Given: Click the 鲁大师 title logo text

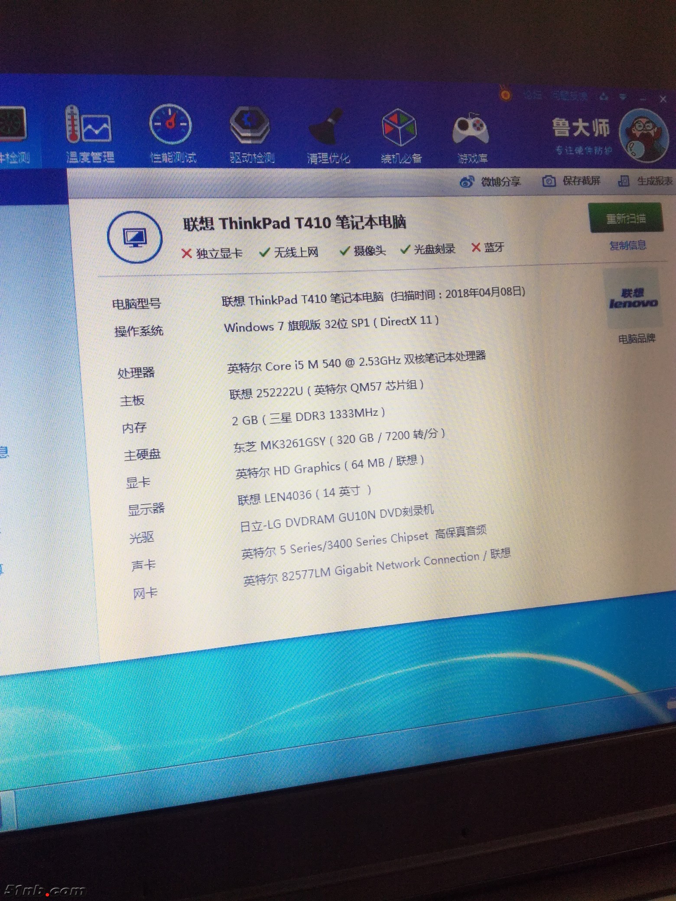Looking at the screenshot, I should point(581,128).
